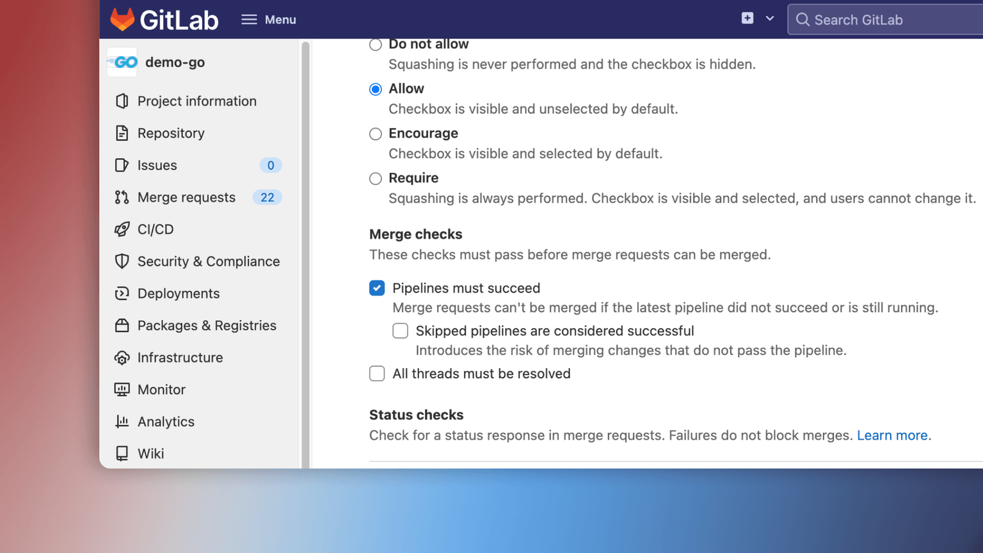The image size is (983, 553).
Task: Enable Skipped pipelines are considered successful
Action: click(400, 331)
